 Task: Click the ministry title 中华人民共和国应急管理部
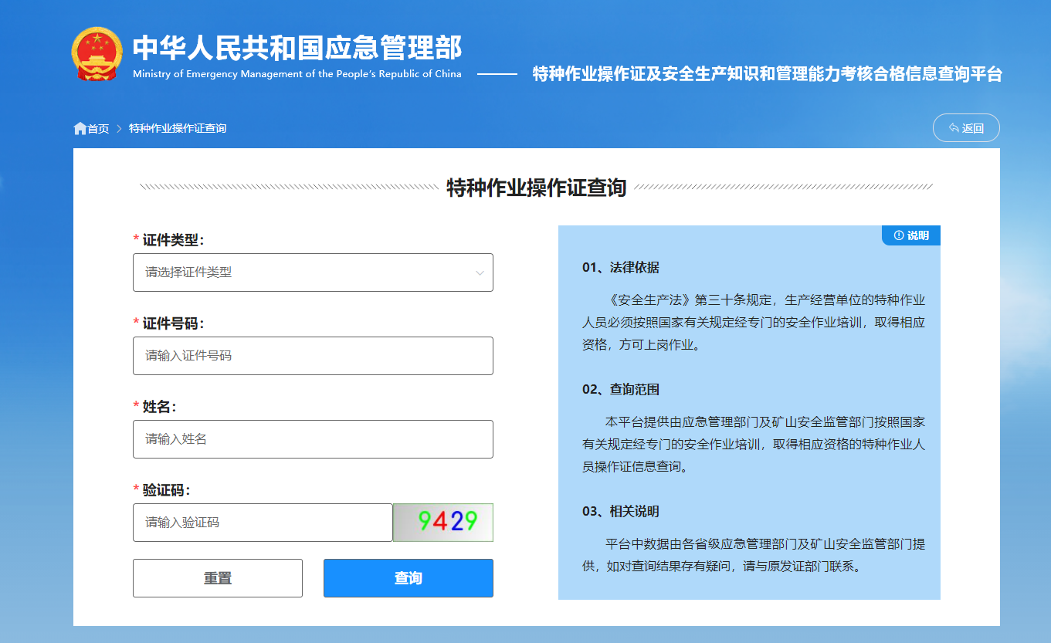[x=297, y=48]
